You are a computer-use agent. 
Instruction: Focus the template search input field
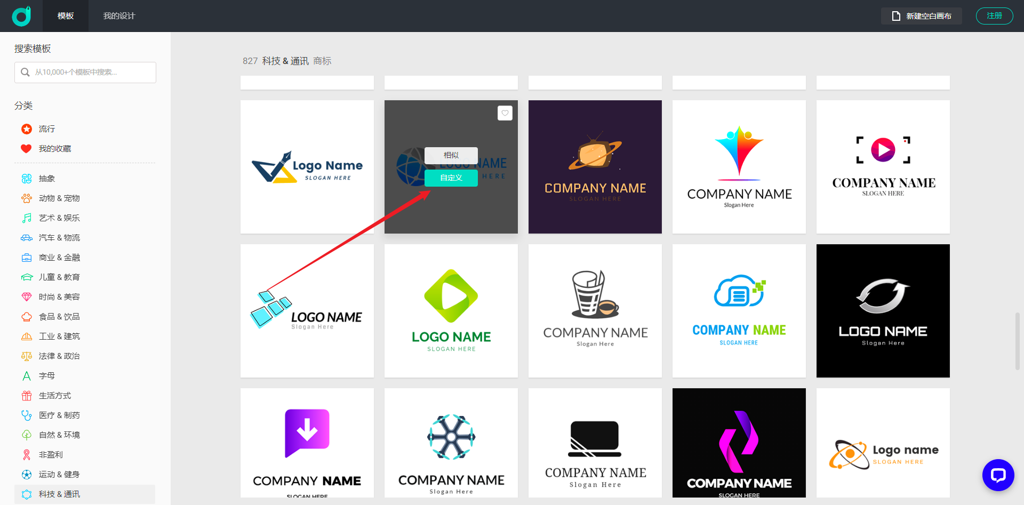click(85, 73)
